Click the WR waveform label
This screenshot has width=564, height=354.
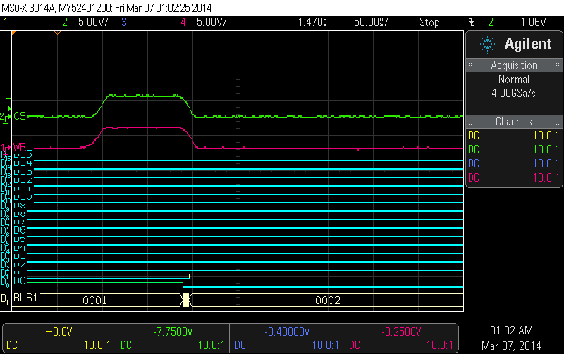pos(20,146)
